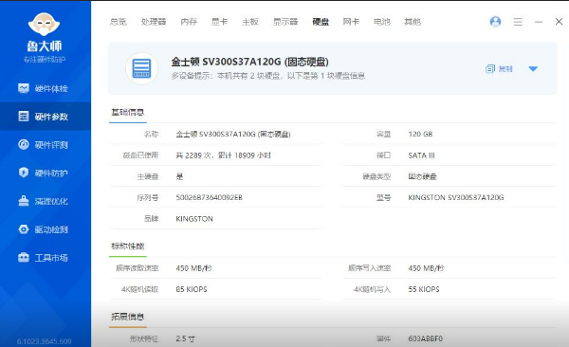Open the hamburger main menu
569x347 pixels.
point(518,22)
